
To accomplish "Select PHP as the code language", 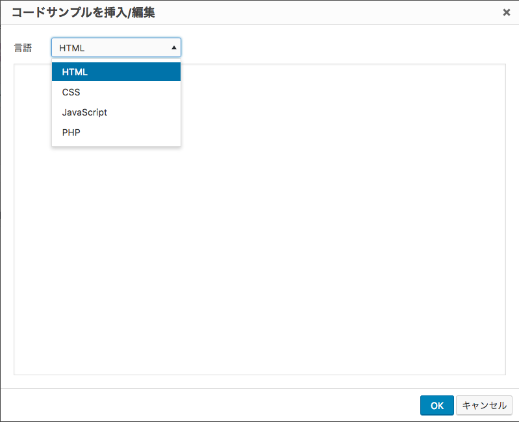I will pos(71,132).
